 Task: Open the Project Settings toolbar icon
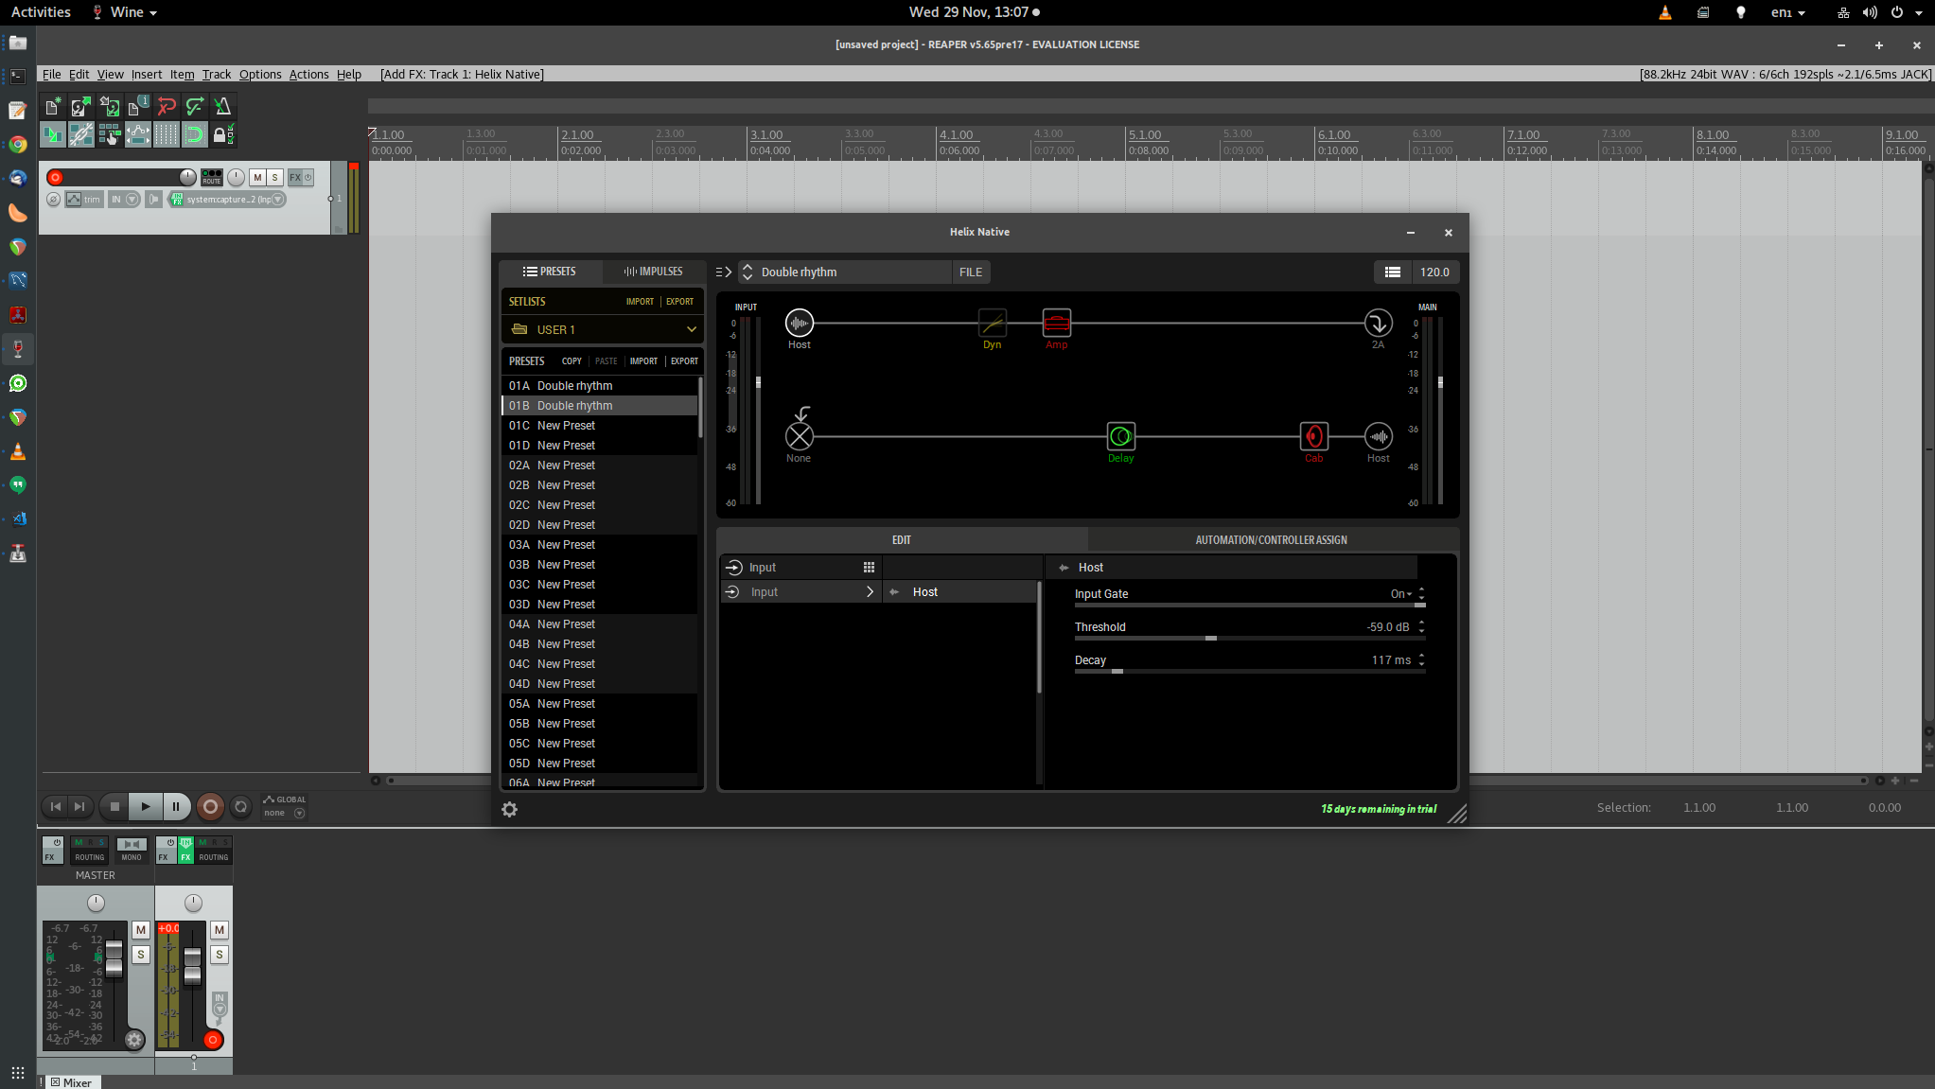[x=138, y=107]
